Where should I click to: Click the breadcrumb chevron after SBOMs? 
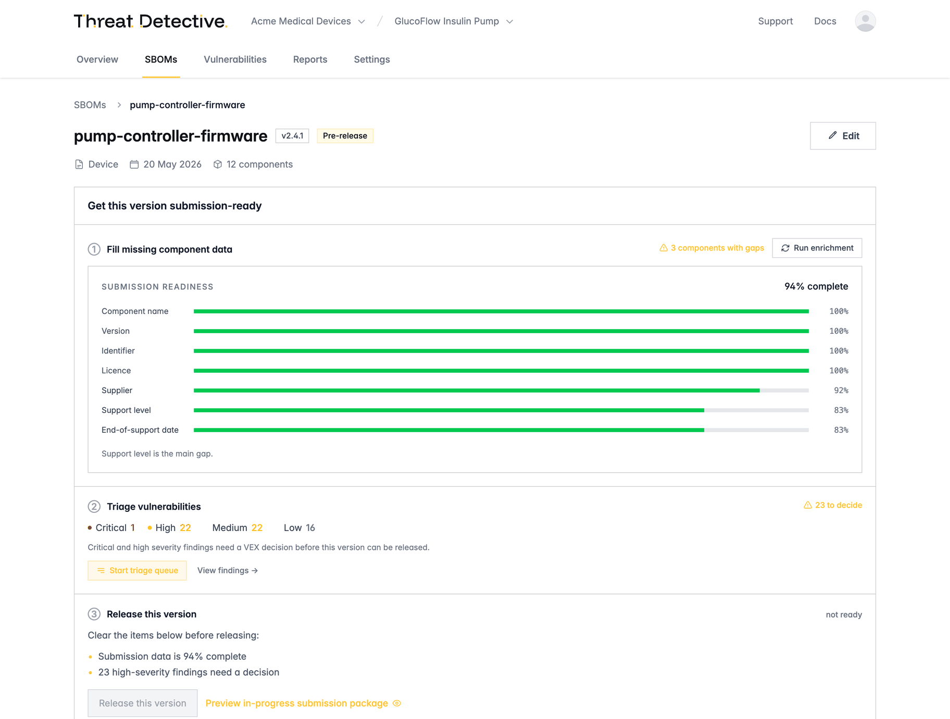pyautogui.click(x=119, y=105)
